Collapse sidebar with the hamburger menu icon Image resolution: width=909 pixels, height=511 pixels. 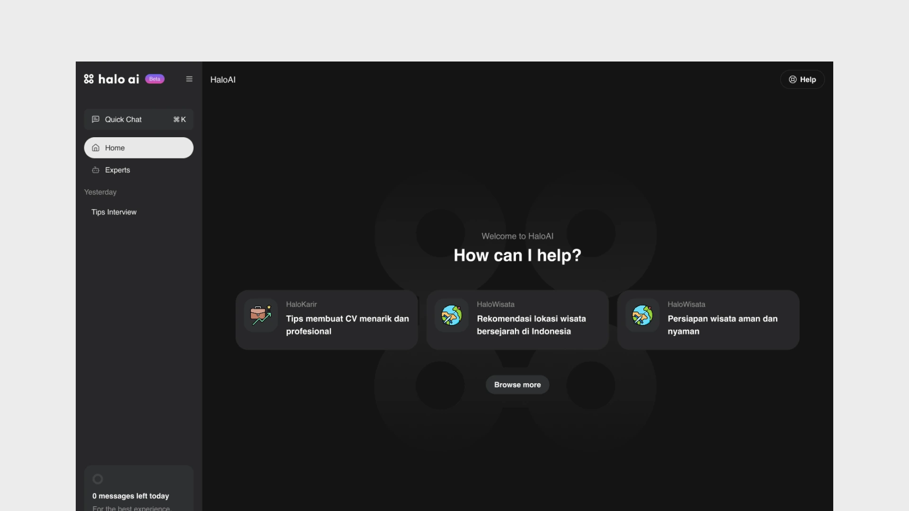(189, 79)
